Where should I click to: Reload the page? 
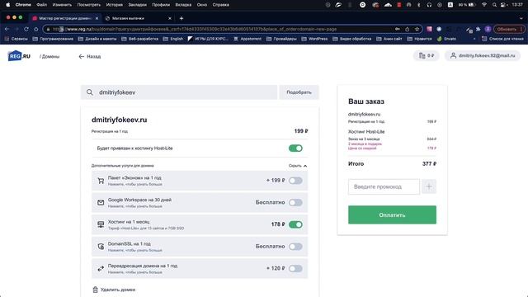click(26, 30)
